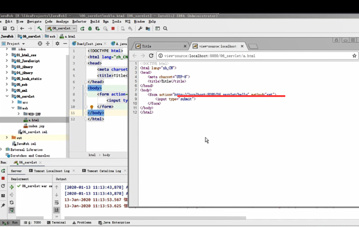The height and width of the screenshot is (227, 359).
Task: Click the Debug bug icon in toolbar
Action: (x=90, y=28)
